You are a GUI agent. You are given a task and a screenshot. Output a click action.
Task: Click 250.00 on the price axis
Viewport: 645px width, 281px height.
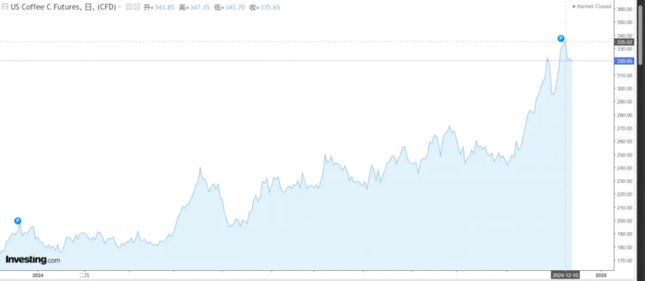point(624,155)
